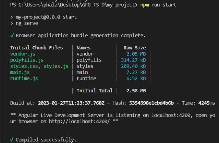219x143 pixels.
Task: Click the 'run start' command text
Action: (164, 5)
